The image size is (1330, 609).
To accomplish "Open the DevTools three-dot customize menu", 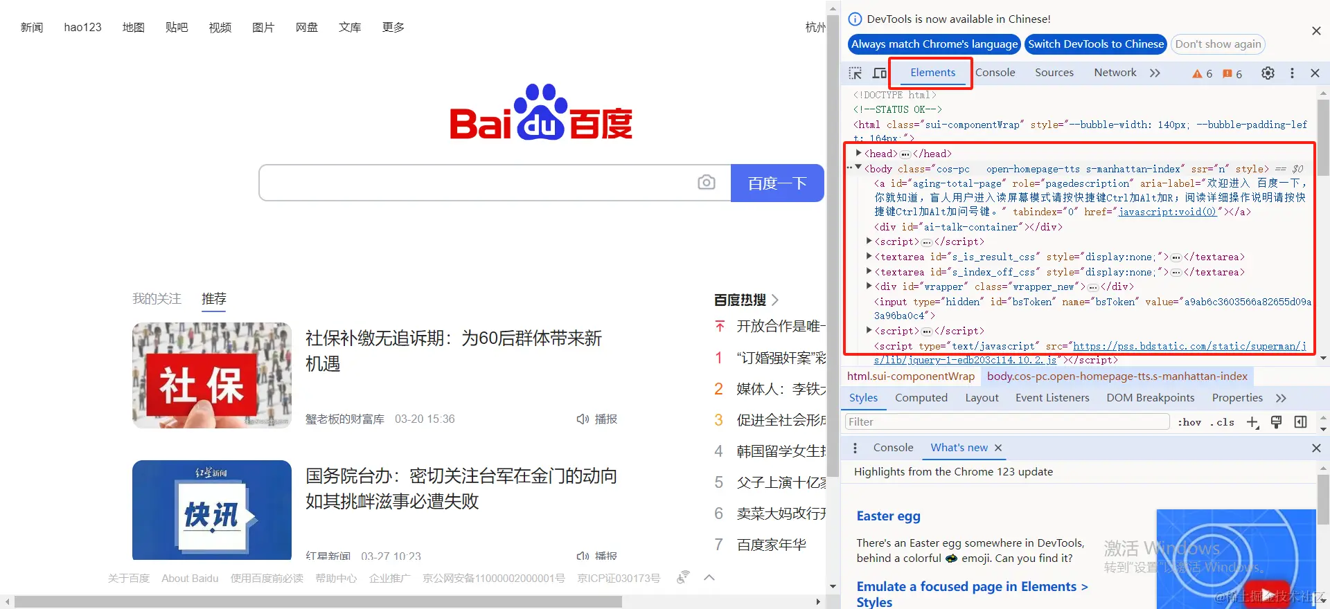I will [x=1292, y=73].
